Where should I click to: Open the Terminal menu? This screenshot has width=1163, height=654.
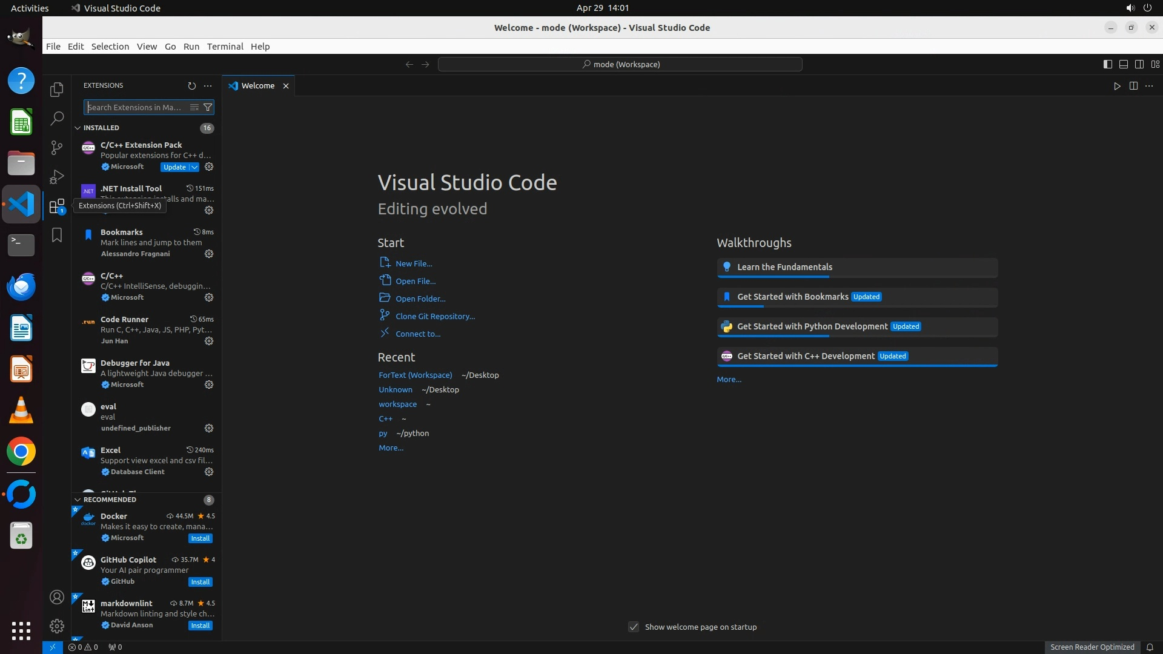(225, 47)
